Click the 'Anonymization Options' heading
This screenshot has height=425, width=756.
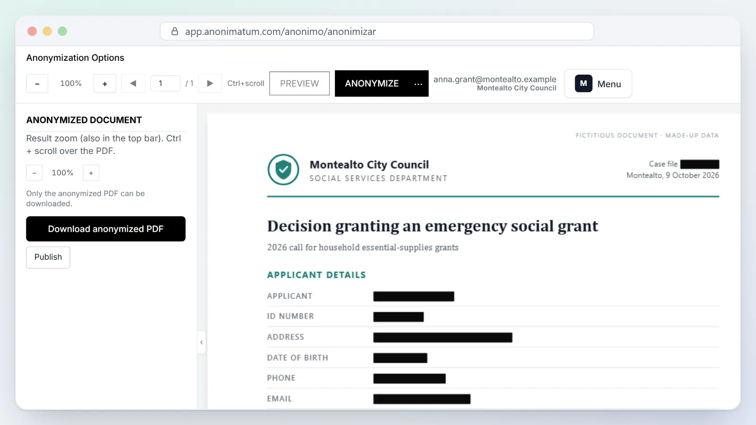coord(75,58)
